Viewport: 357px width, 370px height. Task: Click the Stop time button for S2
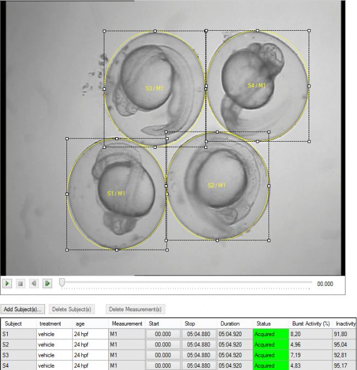point(199,344)
